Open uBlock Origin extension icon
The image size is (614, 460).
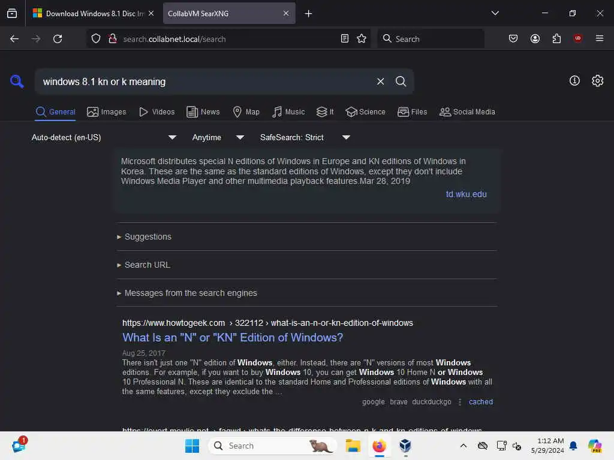[577, 38]
